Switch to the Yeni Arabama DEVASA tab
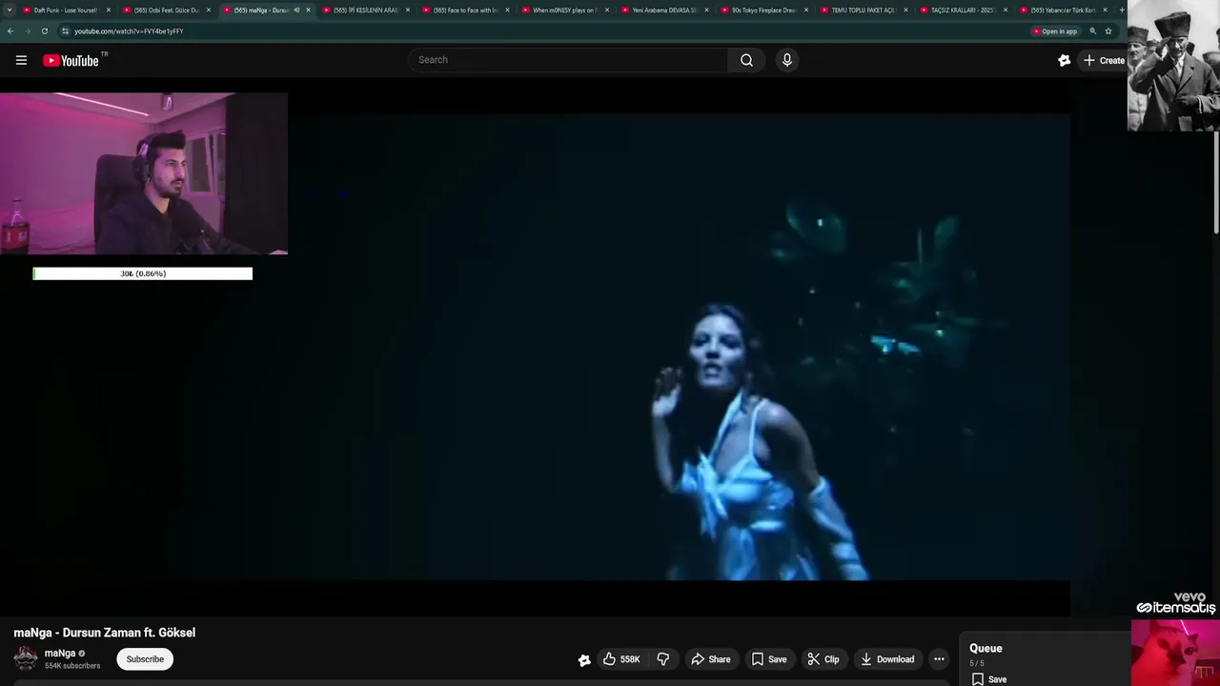1220x686 pixels. coord(663,10)
